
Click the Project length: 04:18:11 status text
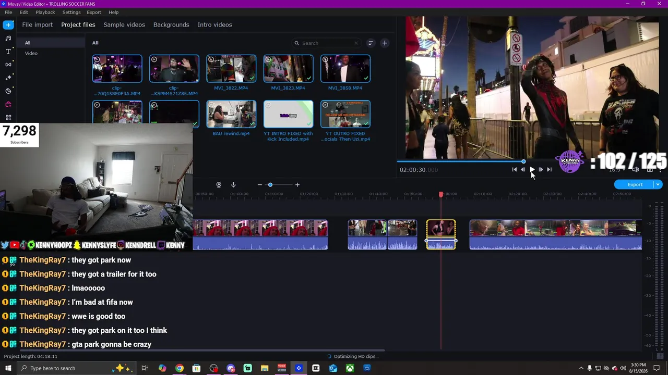(31, 356)
